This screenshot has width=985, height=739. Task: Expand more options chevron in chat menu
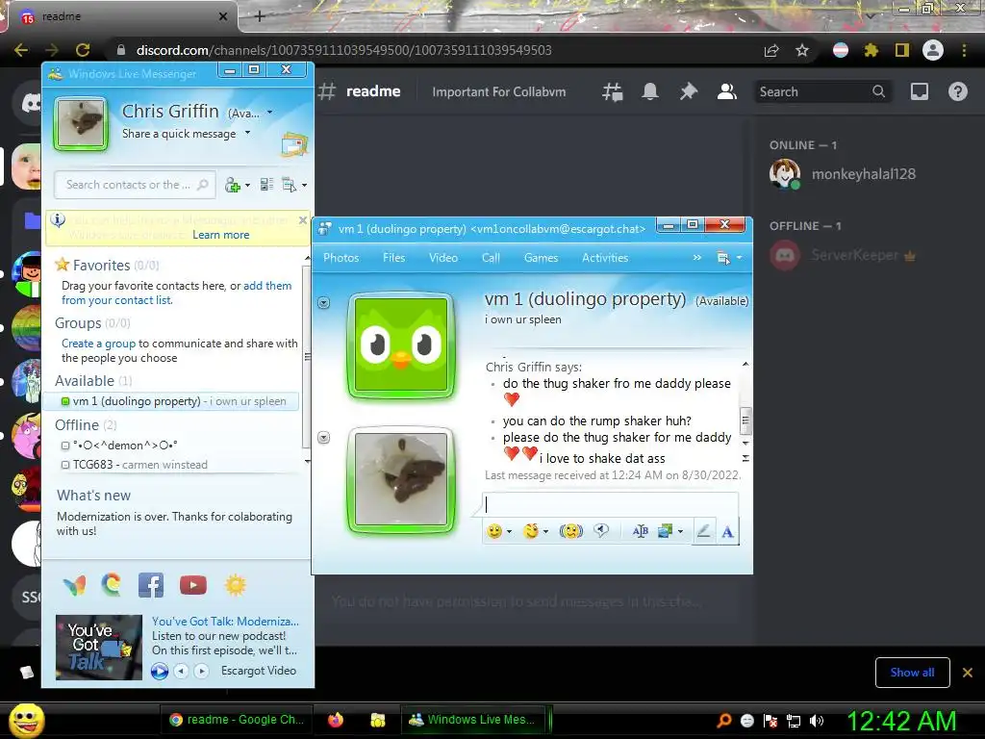696,258
